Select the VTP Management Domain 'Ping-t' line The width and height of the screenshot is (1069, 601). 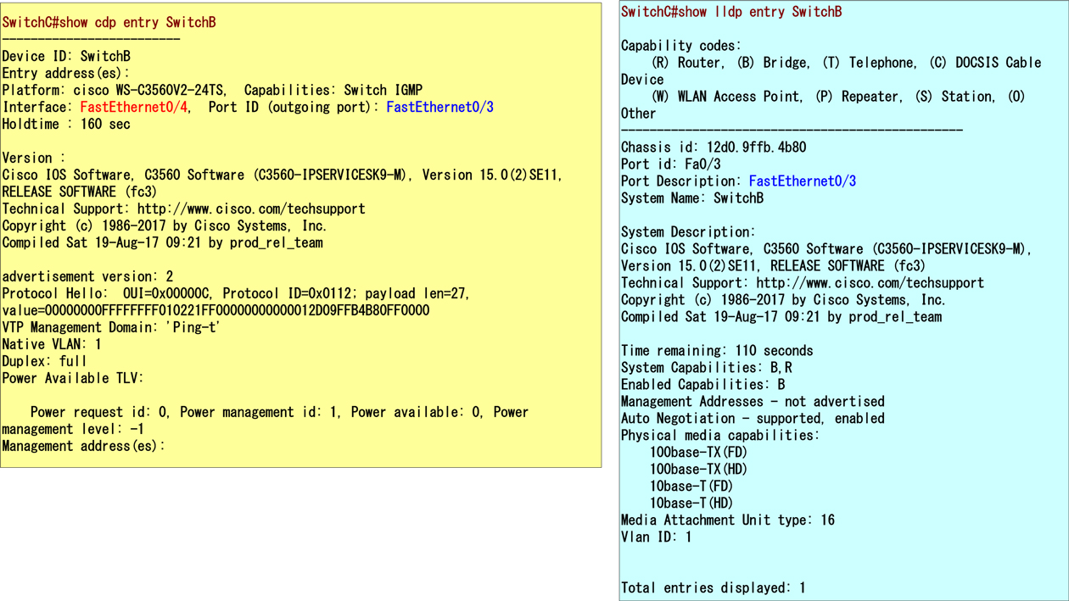coord(111,328)
